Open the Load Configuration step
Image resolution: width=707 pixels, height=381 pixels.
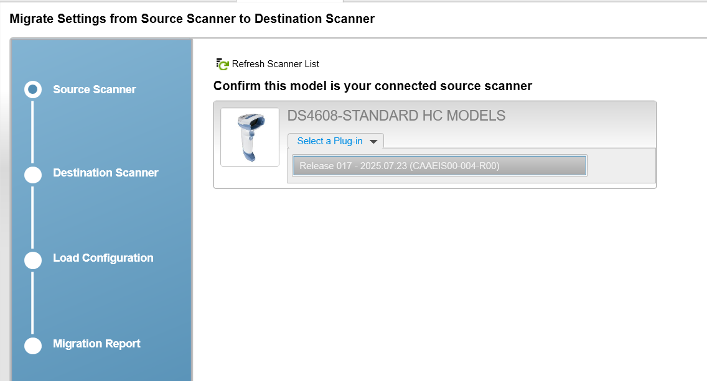103,257
